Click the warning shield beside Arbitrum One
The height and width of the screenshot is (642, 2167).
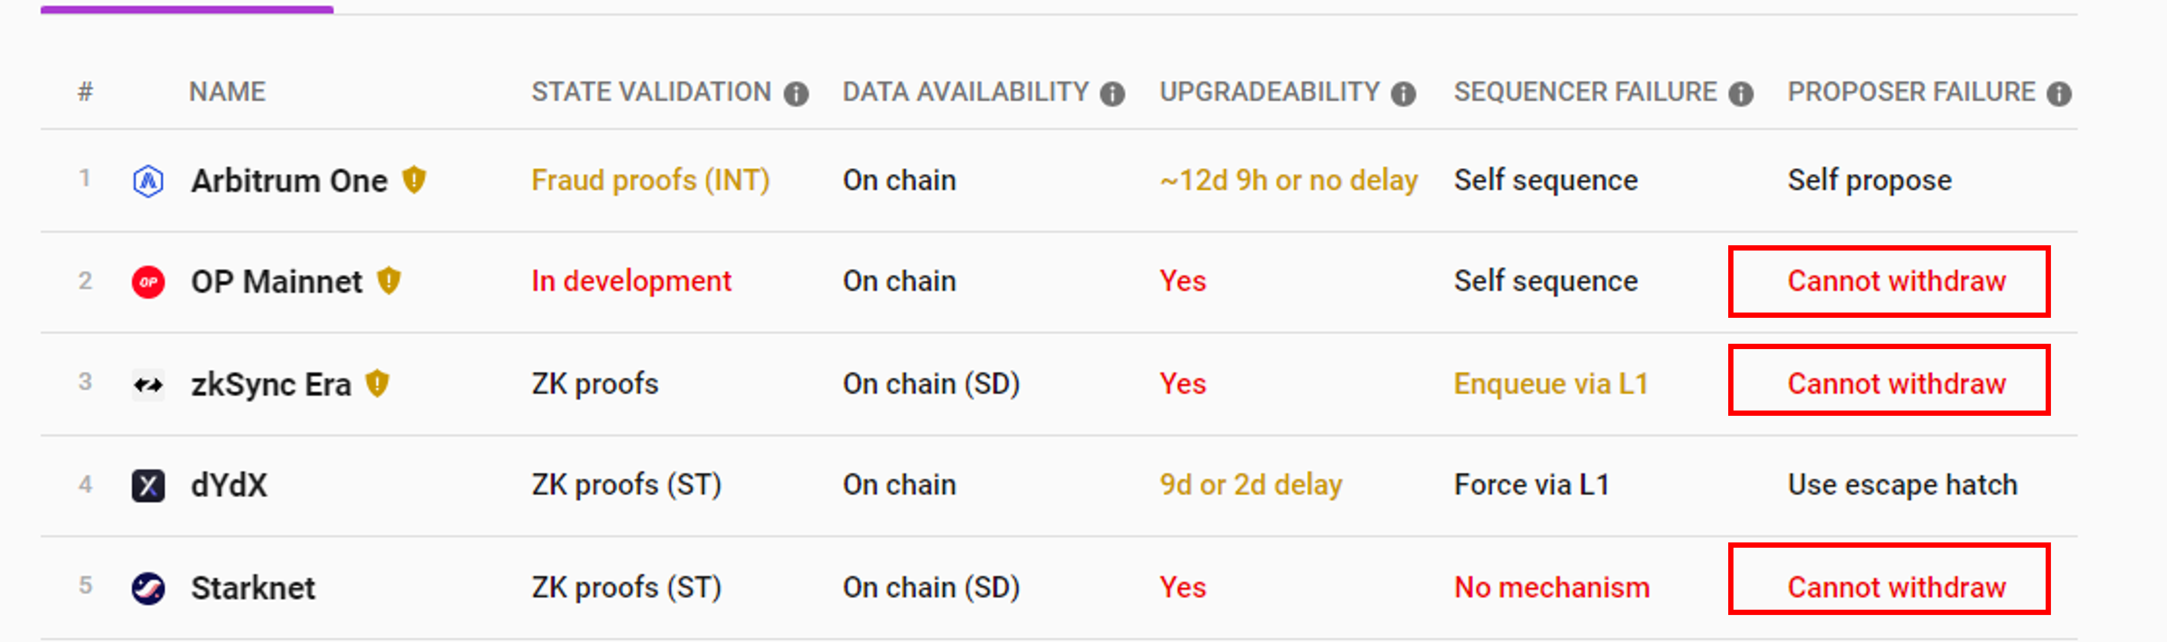(x=414, y=179)
